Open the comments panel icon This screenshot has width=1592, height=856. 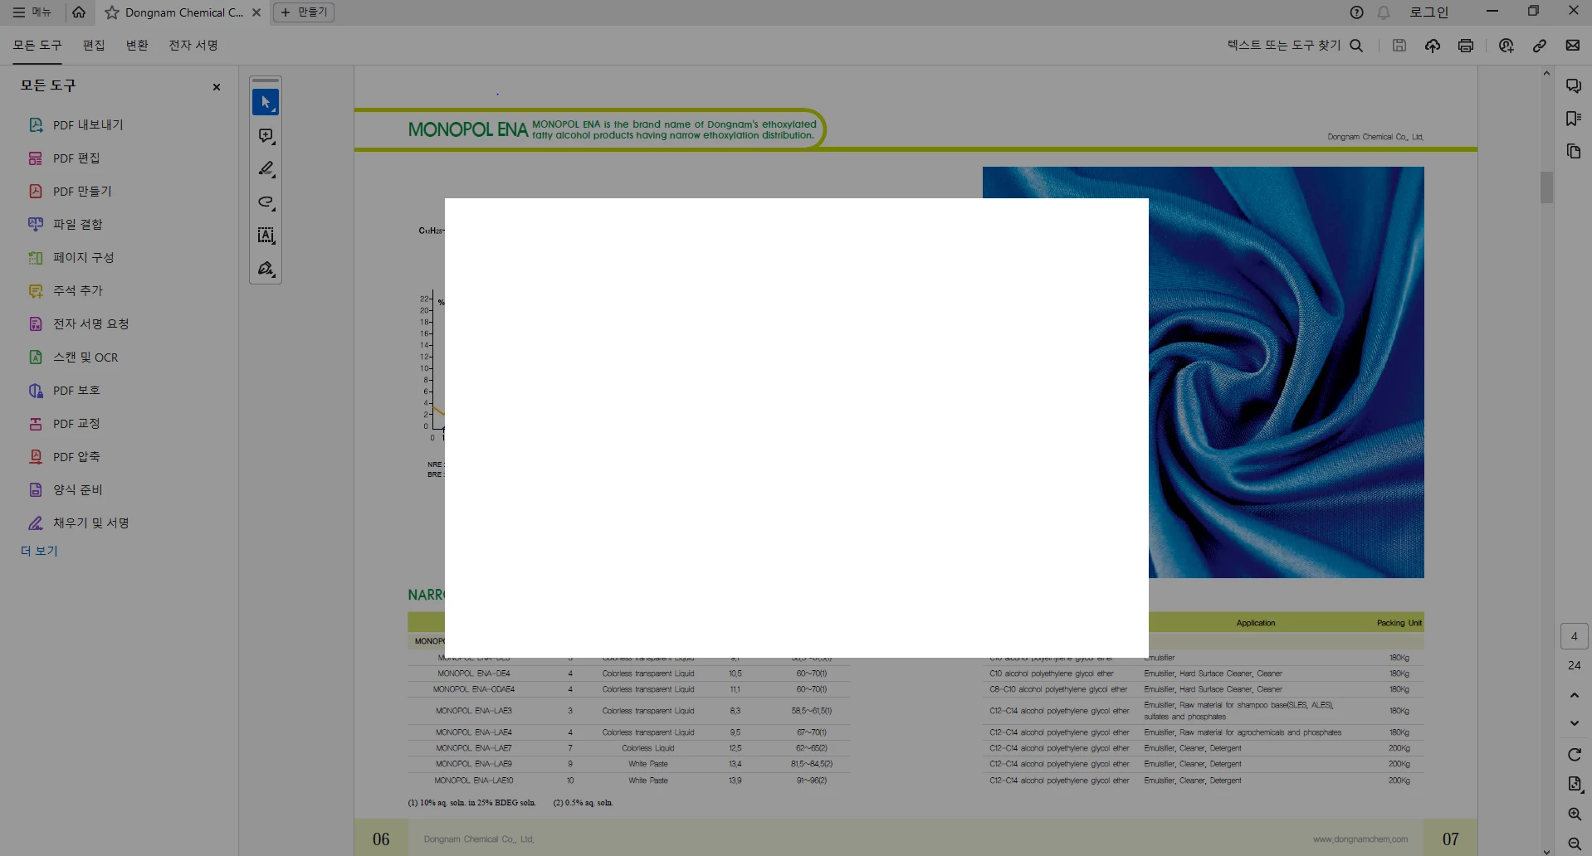(1574, 86)
